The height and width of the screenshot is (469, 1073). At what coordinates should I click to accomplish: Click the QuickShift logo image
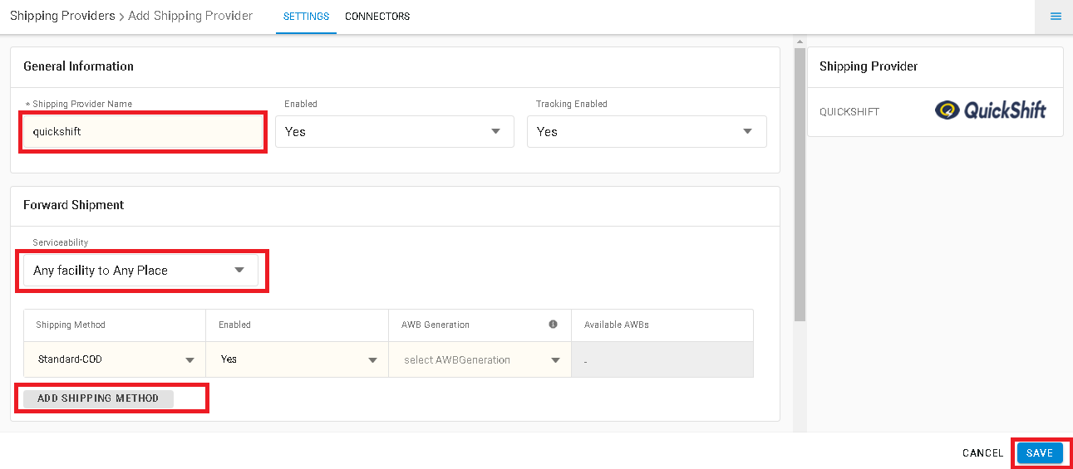(x=991, y=111)
